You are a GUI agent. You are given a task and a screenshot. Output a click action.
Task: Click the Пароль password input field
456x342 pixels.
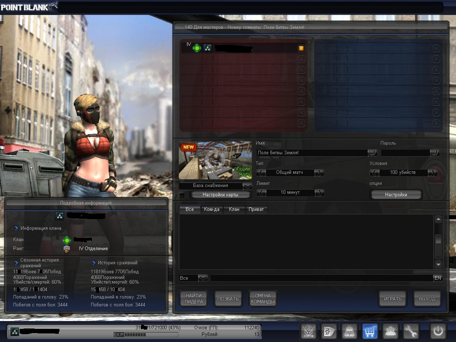click(405, 153)
